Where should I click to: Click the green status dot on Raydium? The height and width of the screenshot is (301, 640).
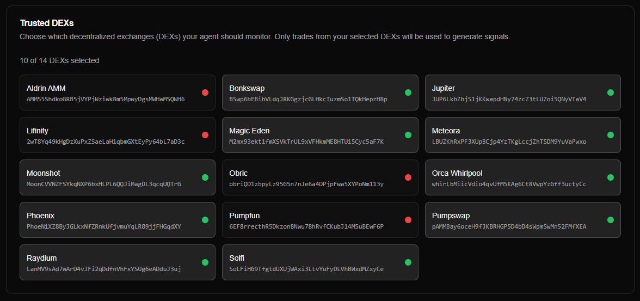pos(205,262)
